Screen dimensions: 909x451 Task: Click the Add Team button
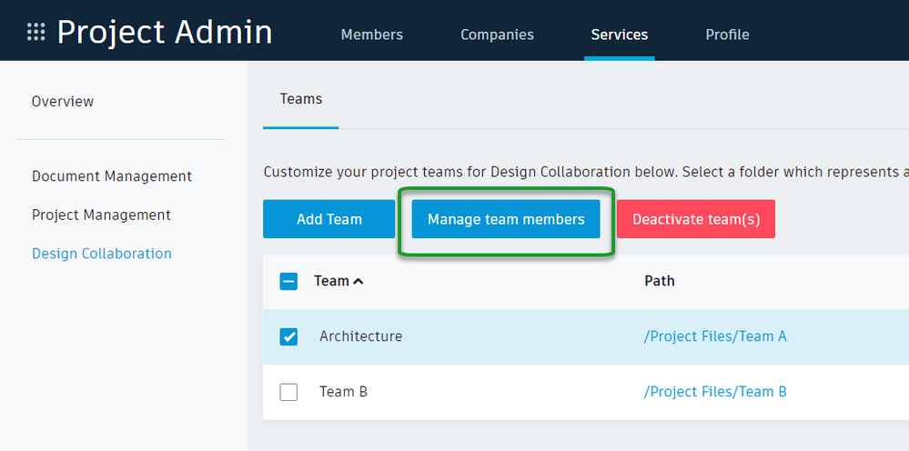[328, 219]
